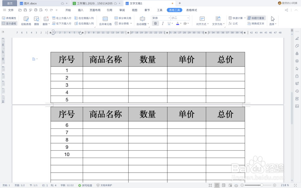Toggle 标题行重复 heading row repeat
The width and height of the screenshot is (301, 188).
256,18
